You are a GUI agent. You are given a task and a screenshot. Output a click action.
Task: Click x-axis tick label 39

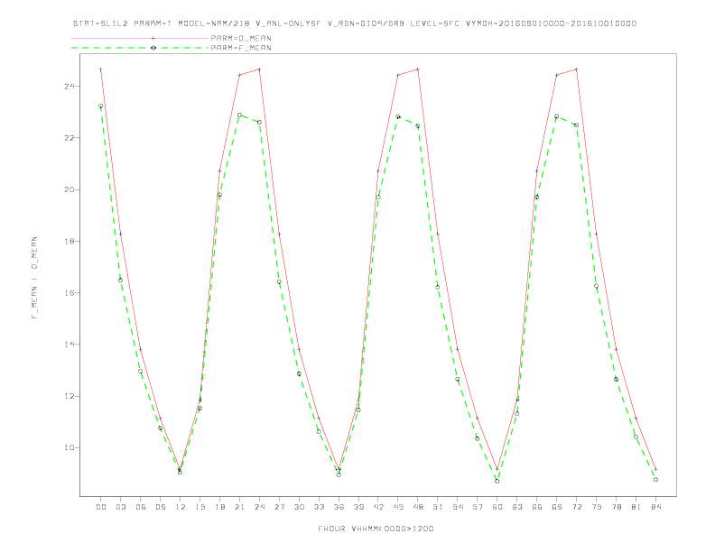click(358, 507)
